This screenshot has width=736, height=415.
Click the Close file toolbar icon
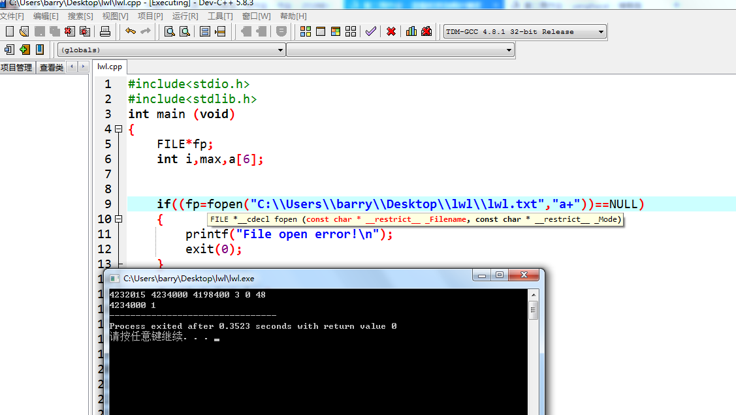[69, 31]
